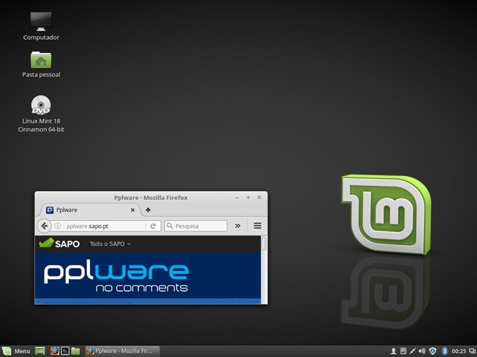The width and height of the screenshot is (477, 357).
Task: Click the Pesquisa search field
Action: (x=196, y=226)
